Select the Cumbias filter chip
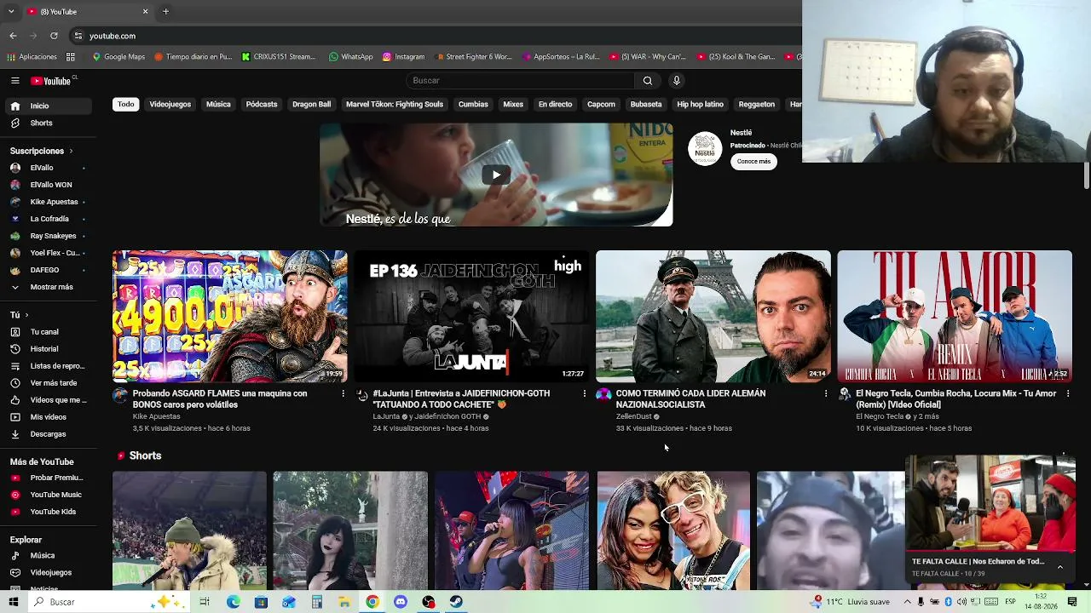Viewport: 1091px width, 613px height. click(x=473, y=105)
